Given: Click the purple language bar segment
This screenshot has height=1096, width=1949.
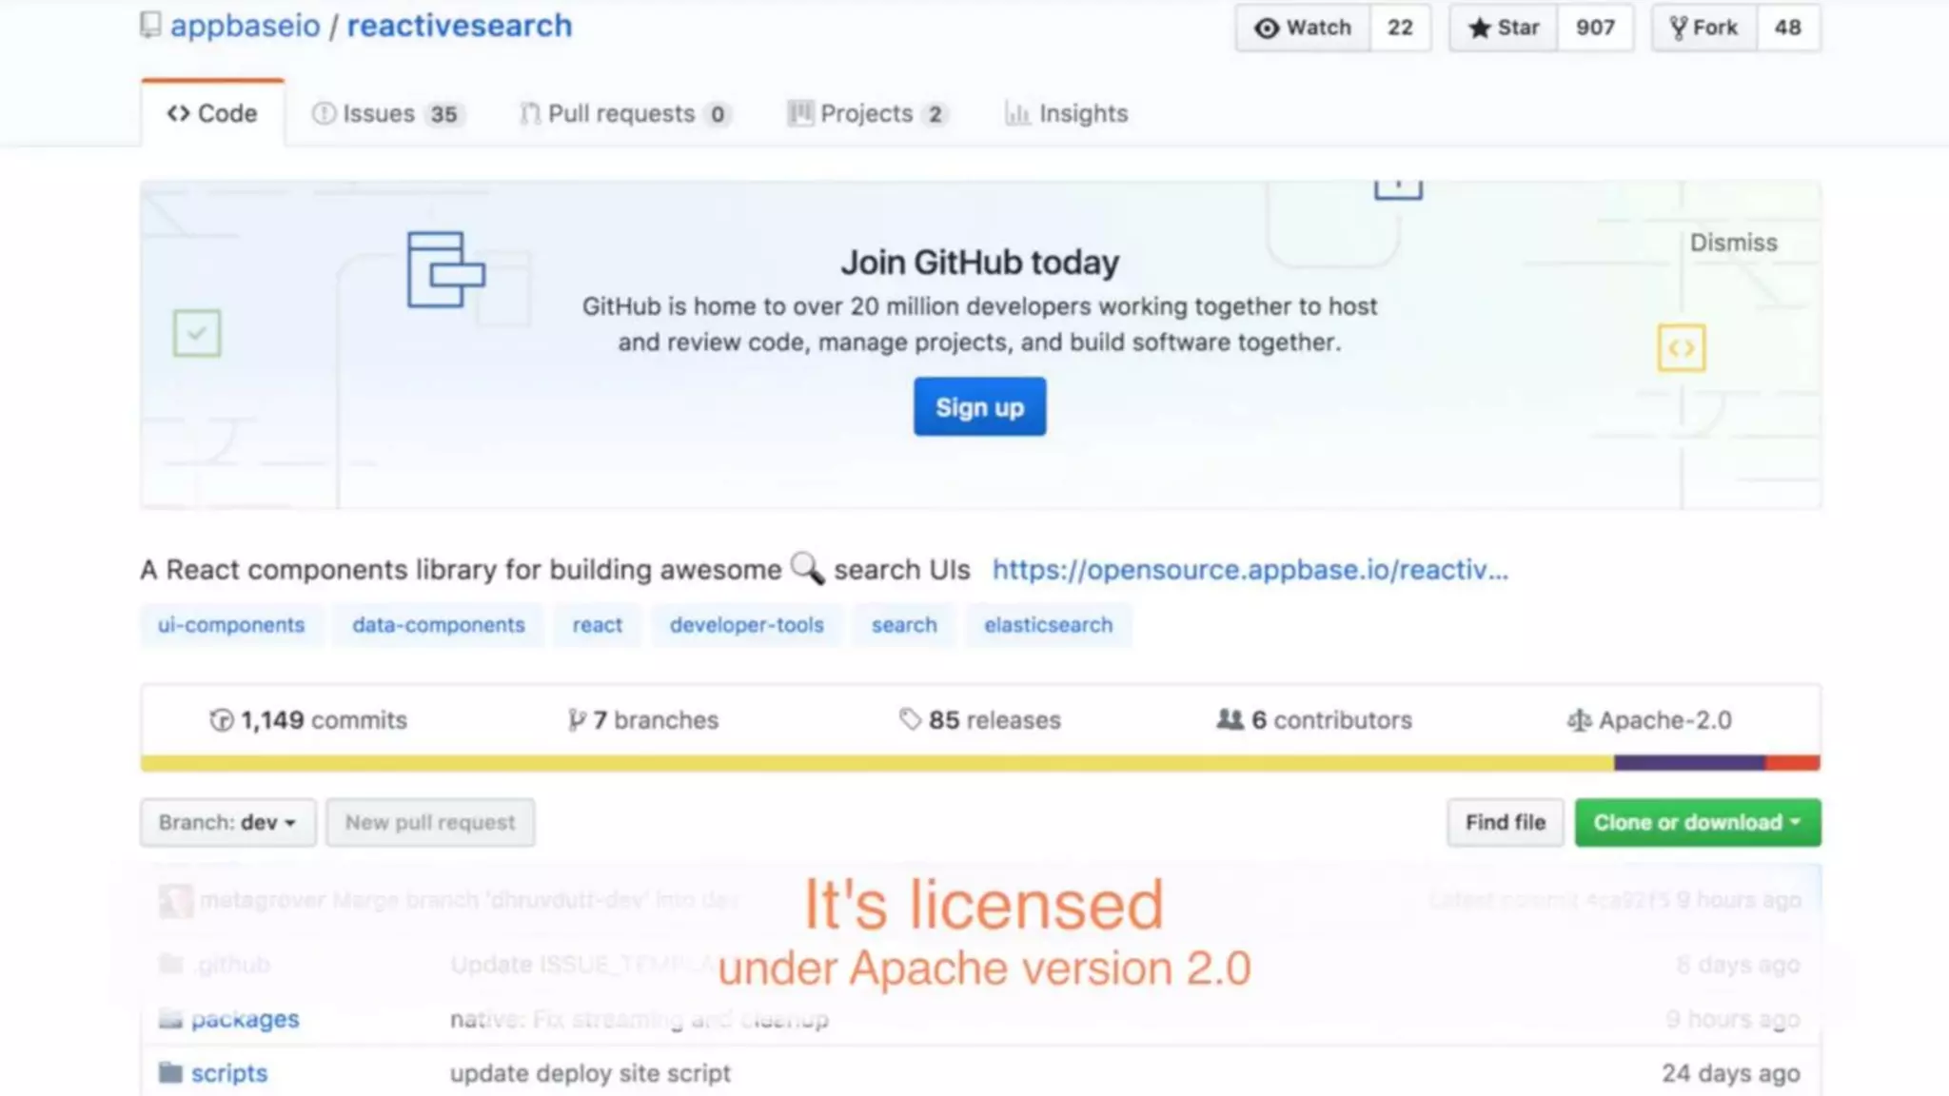Looking at the screenshot, I should coord(1689,763).
